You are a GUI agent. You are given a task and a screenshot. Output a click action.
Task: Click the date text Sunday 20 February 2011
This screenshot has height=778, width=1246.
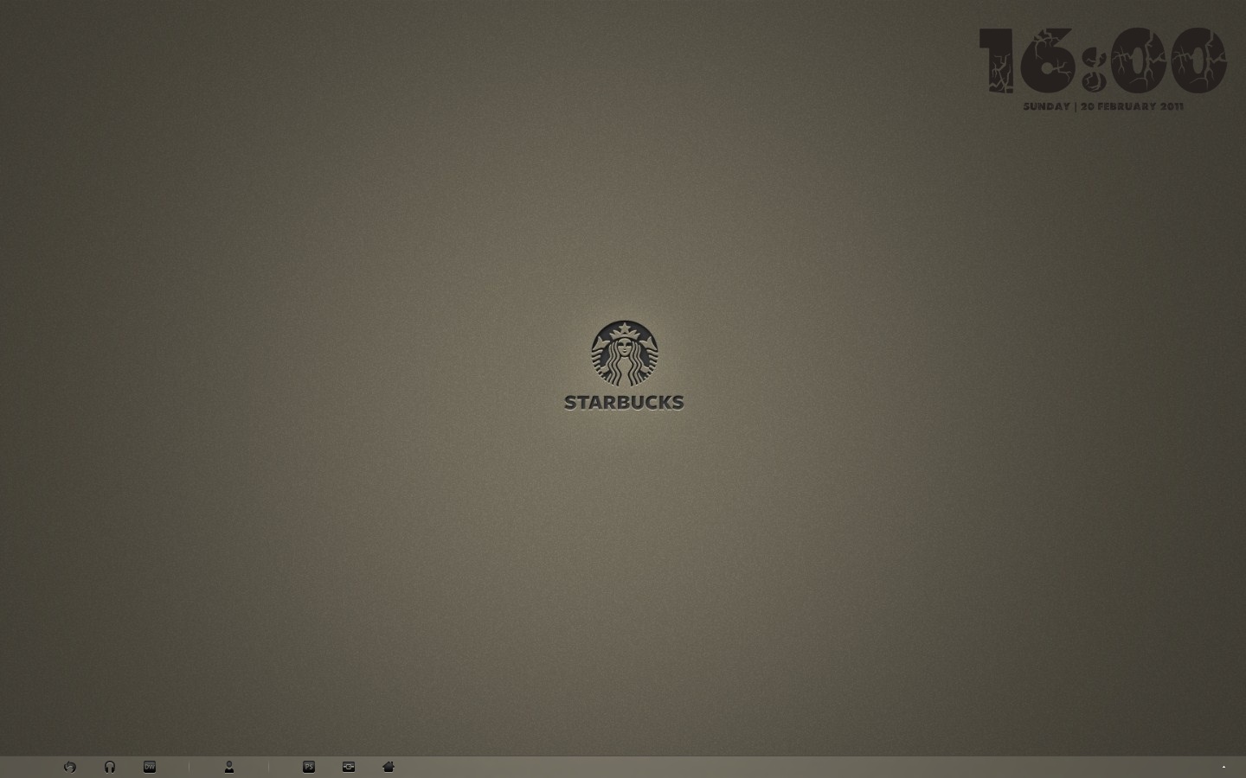[1103, 106]
